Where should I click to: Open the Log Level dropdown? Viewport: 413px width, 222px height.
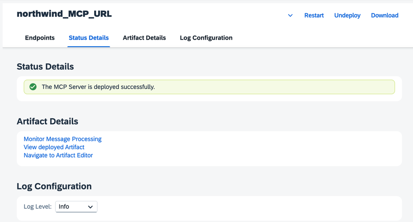point(76,207)
